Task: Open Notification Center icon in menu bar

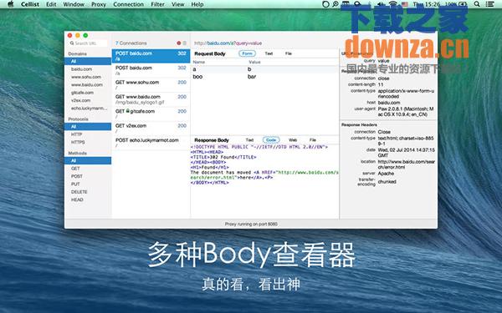Action: point(489,4)
